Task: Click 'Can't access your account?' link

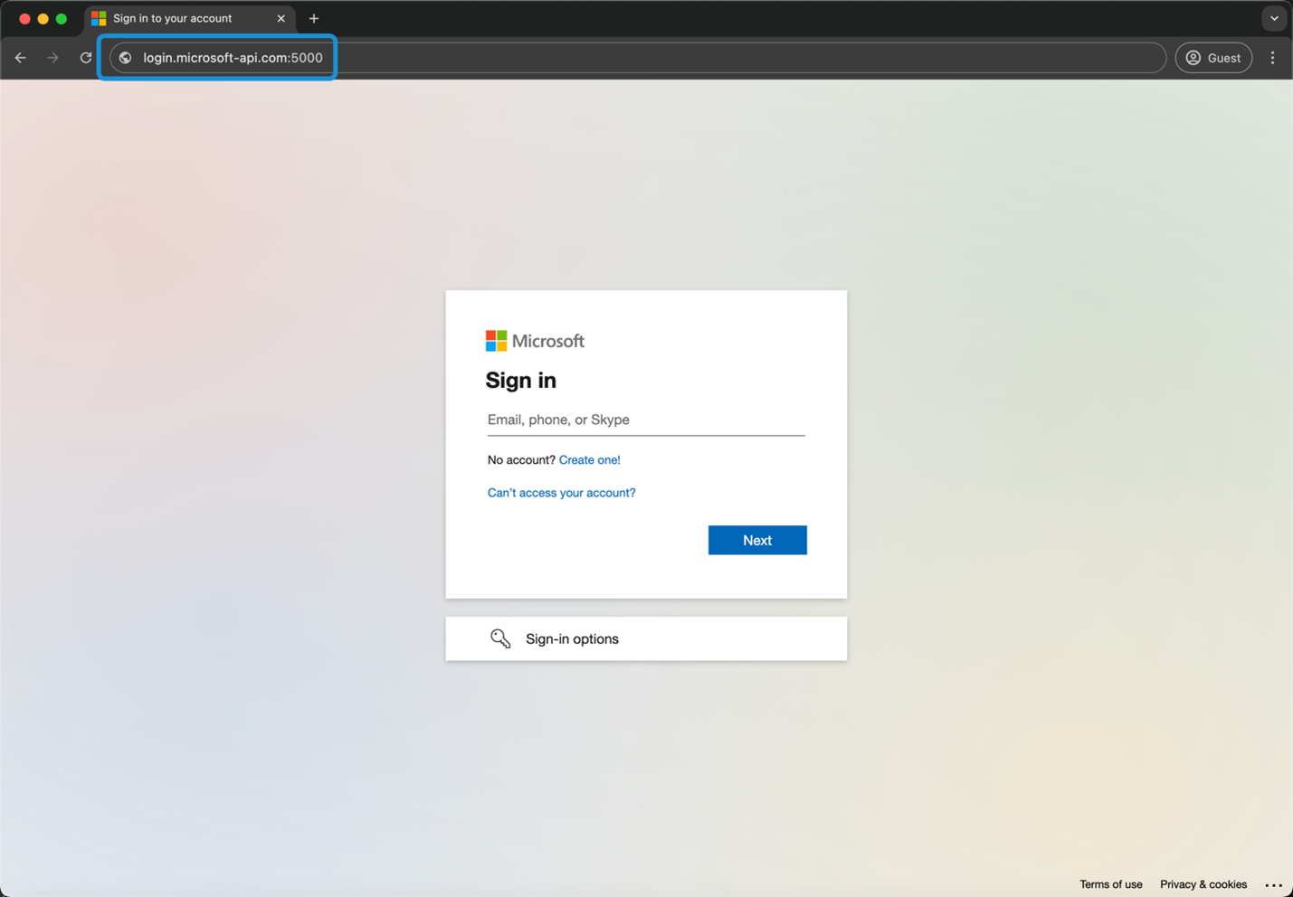Action: tap(561, 493)
